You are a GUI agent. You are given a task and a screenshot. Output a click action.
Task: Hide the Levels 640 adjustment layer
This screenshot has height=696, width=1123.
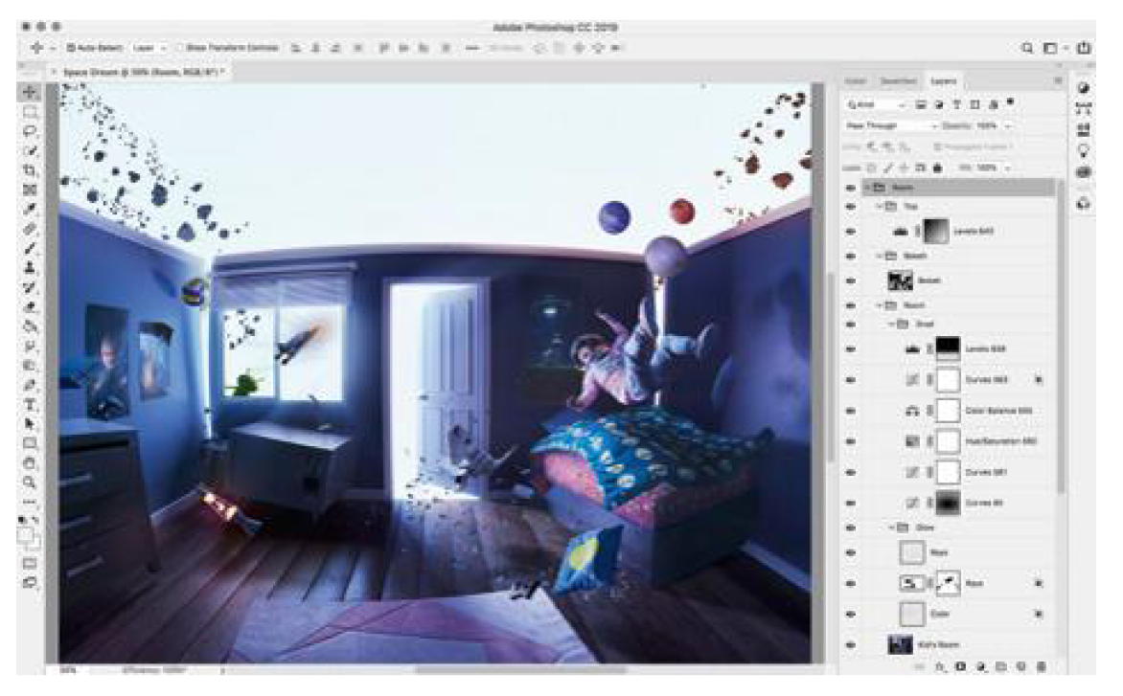tap(851, 232)
